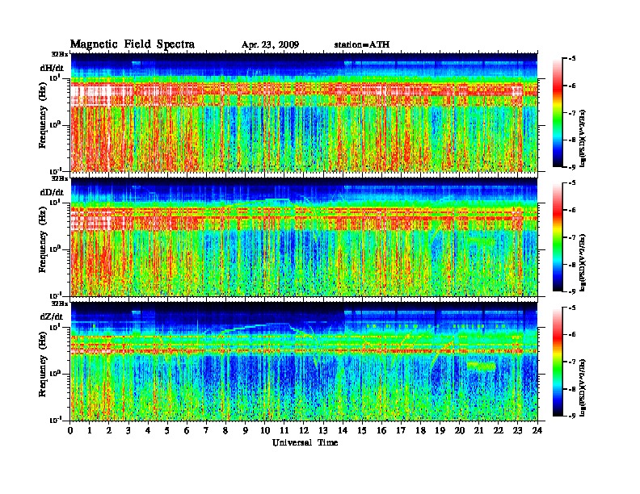Click the "18" tick on Universal Time axis

coord(420,430)
